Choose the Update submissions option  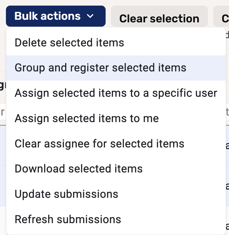[x=66, y=194]
